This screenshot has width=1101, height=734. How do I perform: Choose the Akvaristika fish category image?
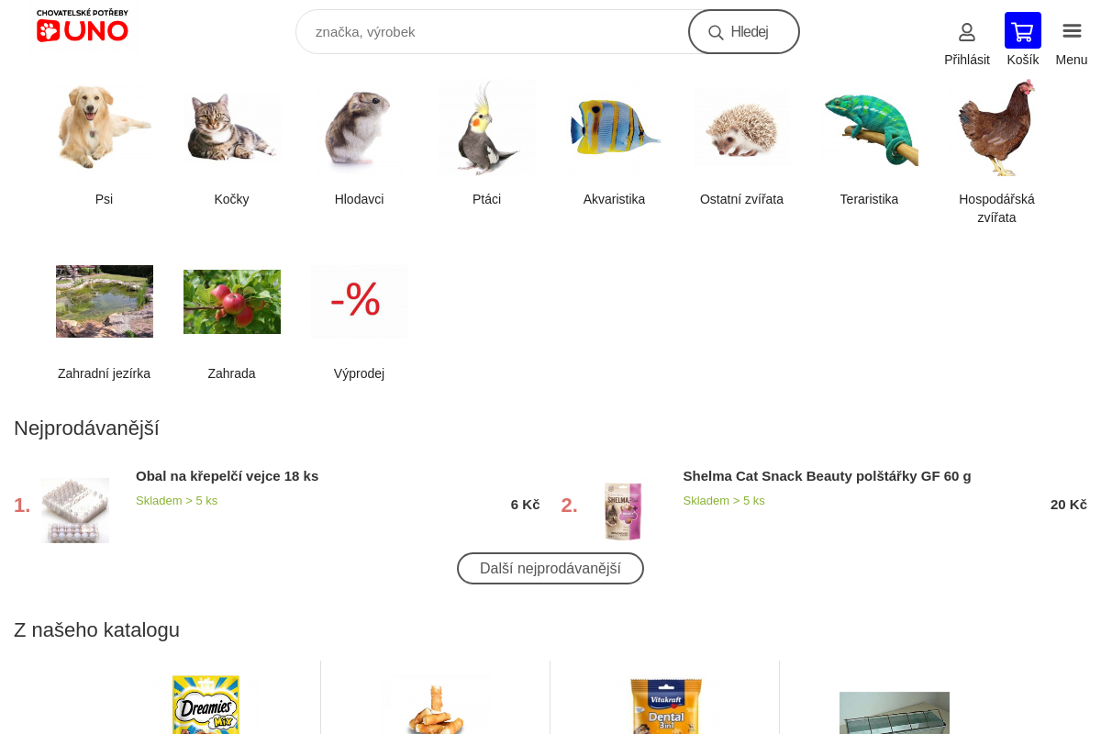pos(614,128)
